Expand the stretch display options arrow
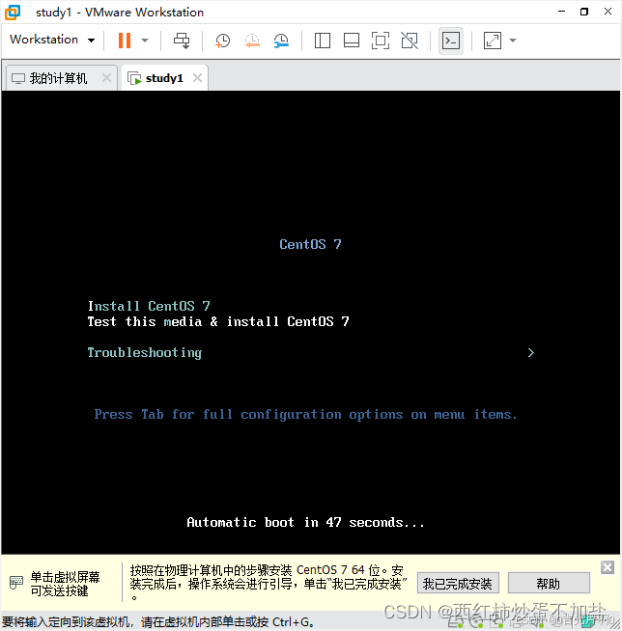622x631 pixels. [513, 41]
